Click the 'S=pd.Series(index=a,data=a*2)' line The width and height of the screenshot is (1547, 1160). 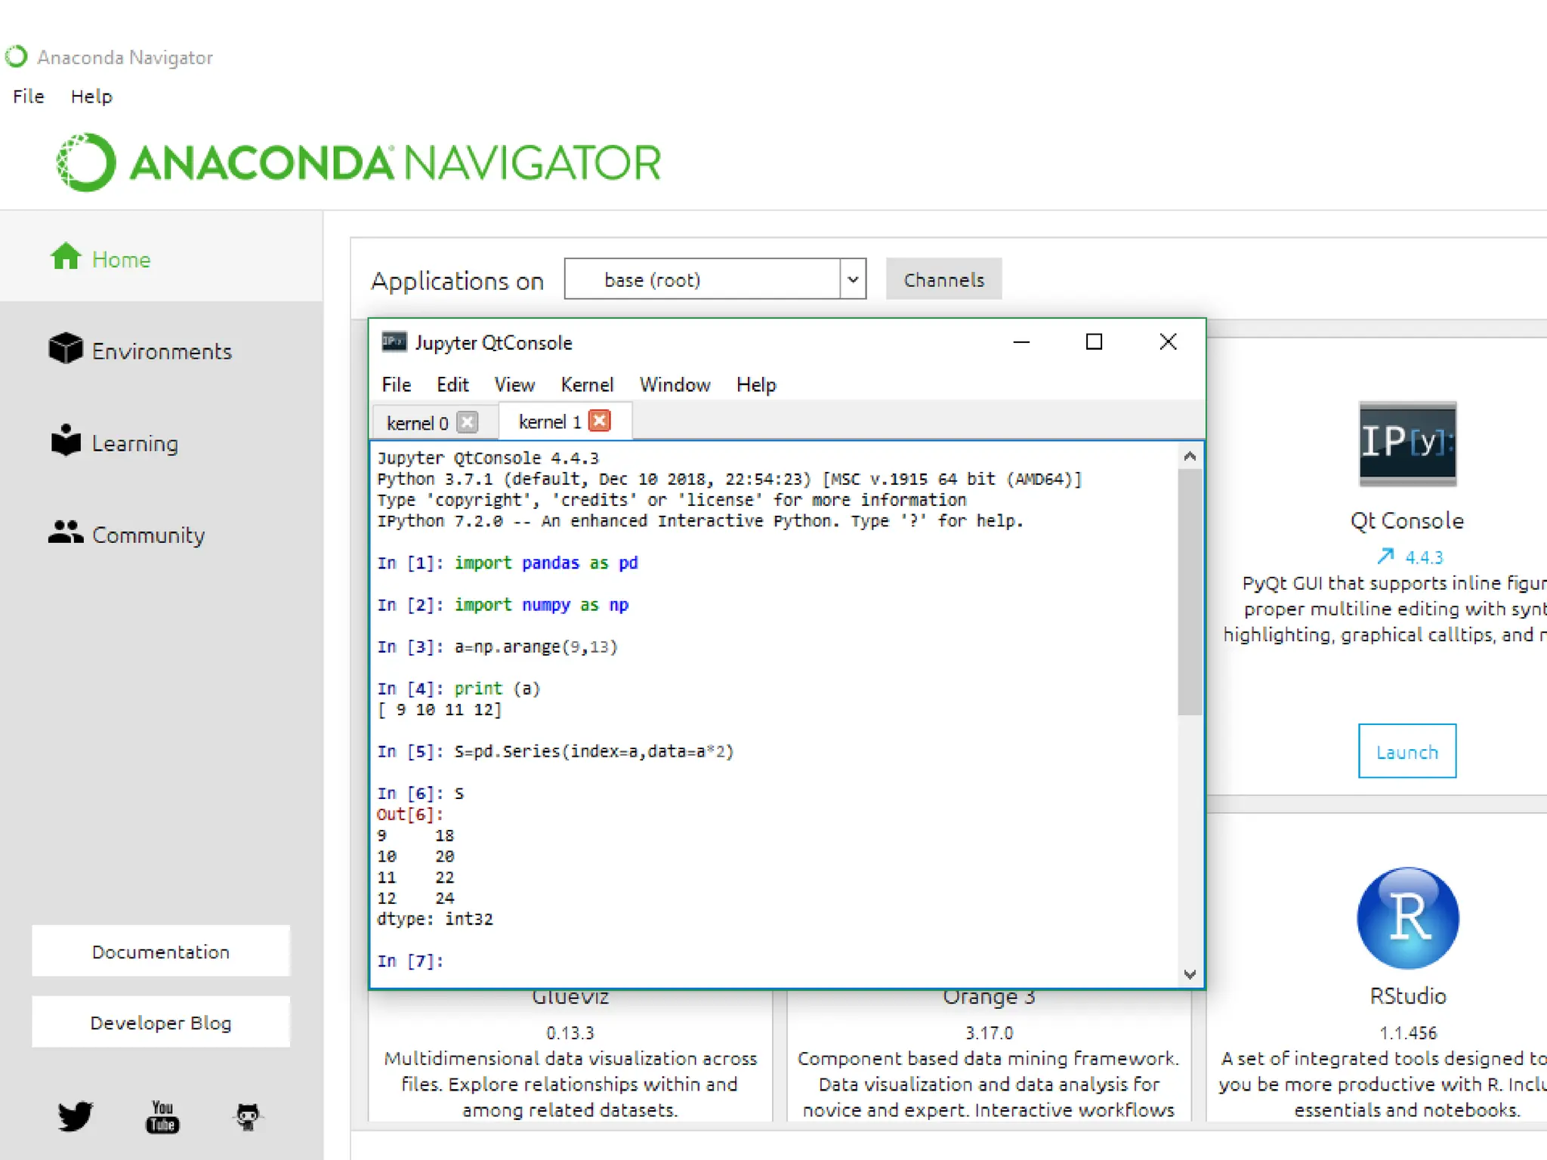(594, 751)
